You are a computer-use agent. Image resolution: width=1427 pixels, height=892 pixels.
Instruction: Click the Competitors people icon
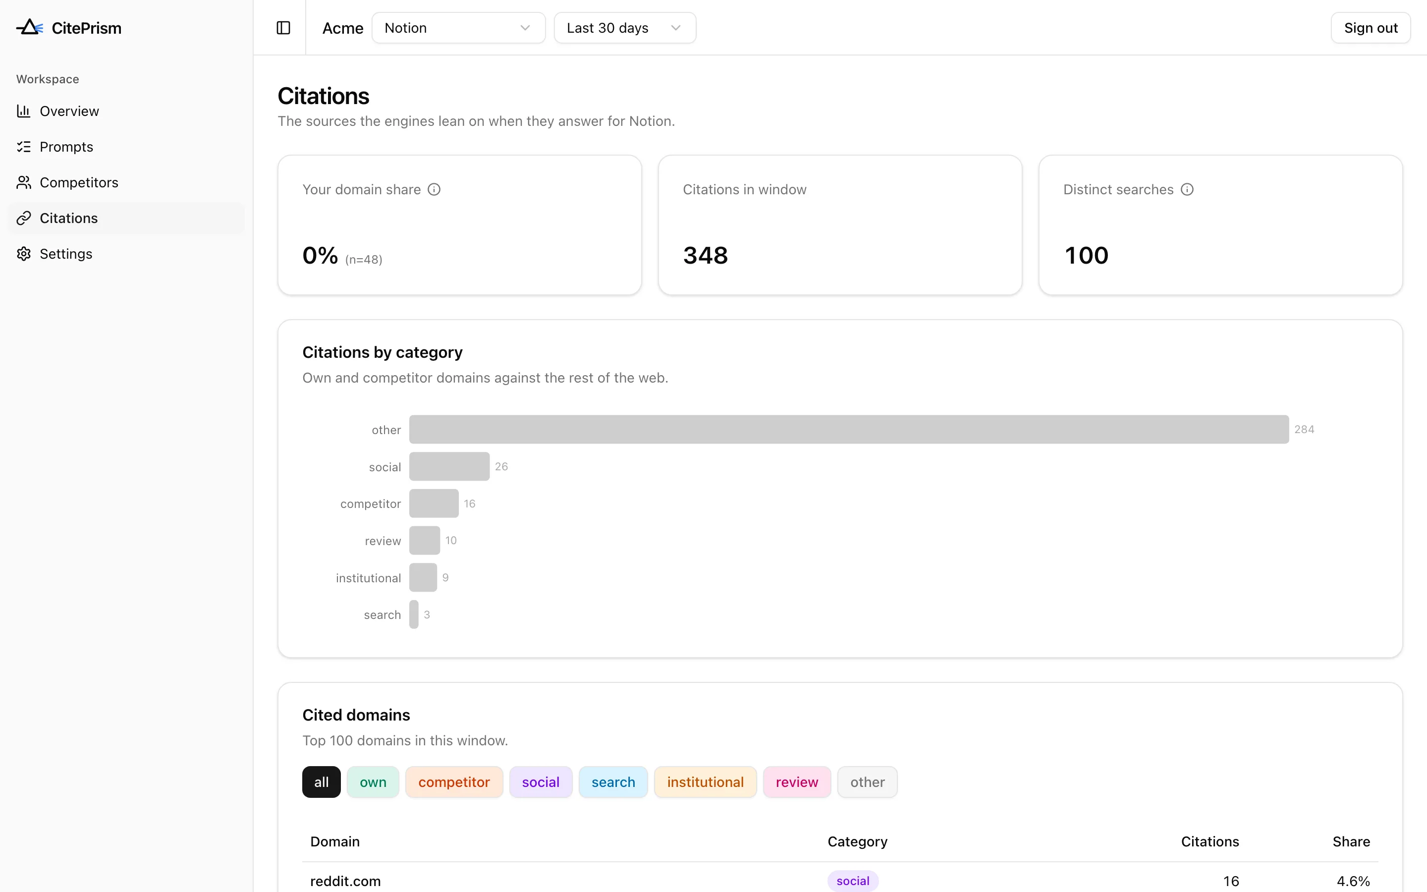(24, 182)
